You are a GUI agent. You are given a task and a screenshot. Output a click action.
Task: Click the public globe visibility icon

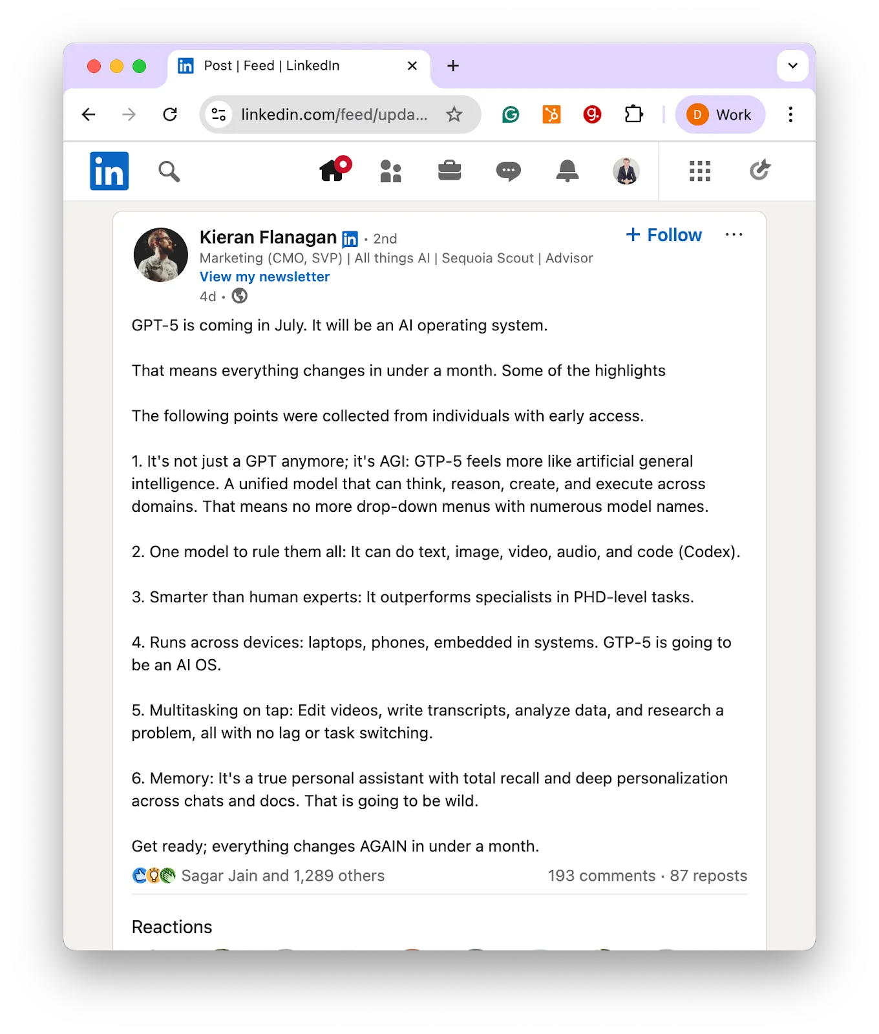pyautogui.click(x=239, y=296)
